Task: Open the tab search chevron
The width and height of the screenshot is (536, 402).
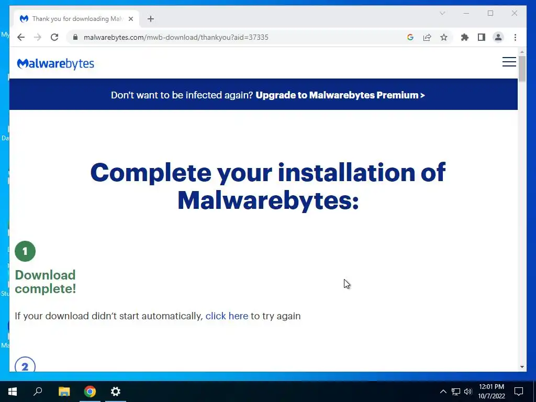Action: pyautogui.click(x=442, y=13)
